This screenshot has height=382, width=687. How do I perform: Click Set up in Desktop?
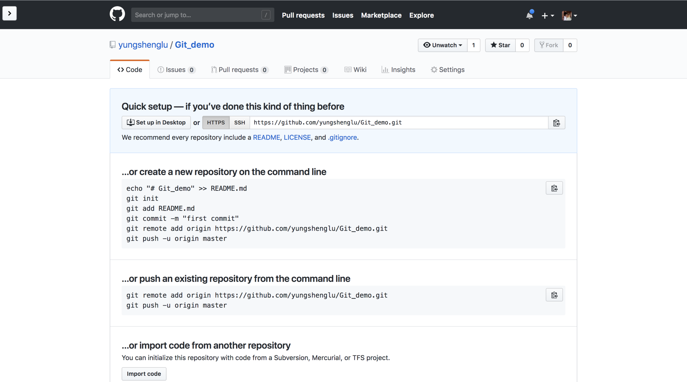click(x=156, y=123)
